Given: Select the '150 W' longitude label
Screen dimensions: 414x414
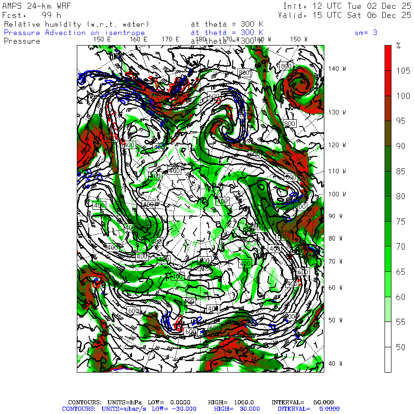Looking at the screenshot, I should (x=299, y=40).
